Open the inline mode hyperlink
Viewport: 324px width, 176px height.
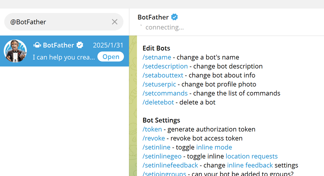pos(214,147)
